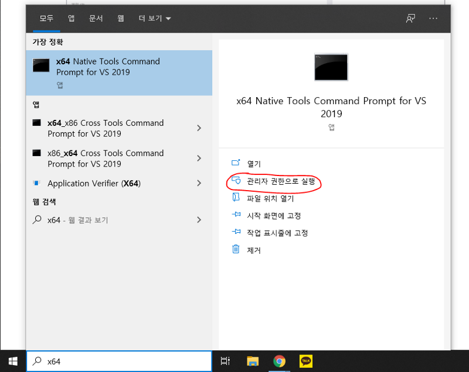Click the x86_x64 Cross Tools console icon
The height and width of the screenshot is (372, 469).
[36, 153]
